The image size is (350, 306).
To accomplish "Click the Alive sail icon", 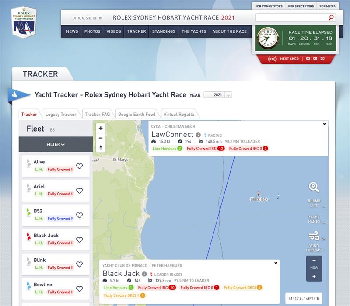I will pyautogui.click(x=28, y=163).
